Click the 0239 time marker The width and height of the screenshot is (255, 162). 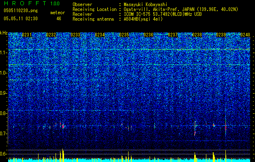tap(221, 35)
